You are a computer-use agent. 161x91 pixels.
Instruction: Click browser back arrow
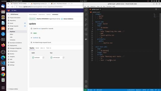9,7
